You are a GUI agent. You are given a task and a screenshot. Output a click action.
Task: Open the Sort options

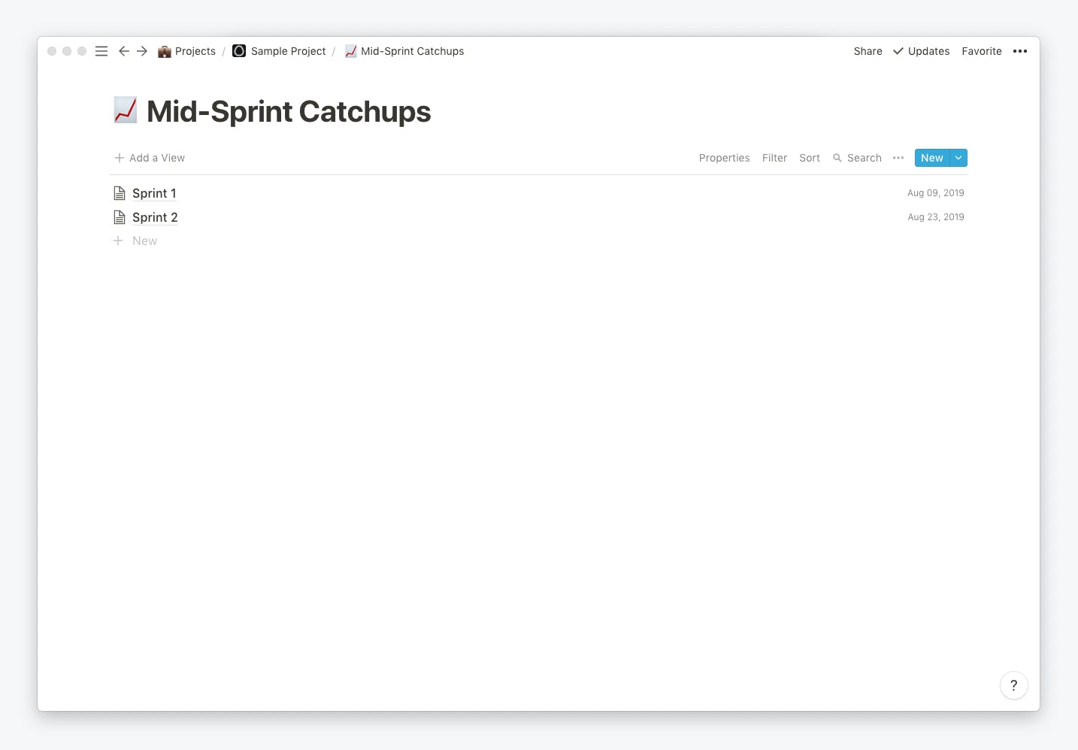coord(810,158)
